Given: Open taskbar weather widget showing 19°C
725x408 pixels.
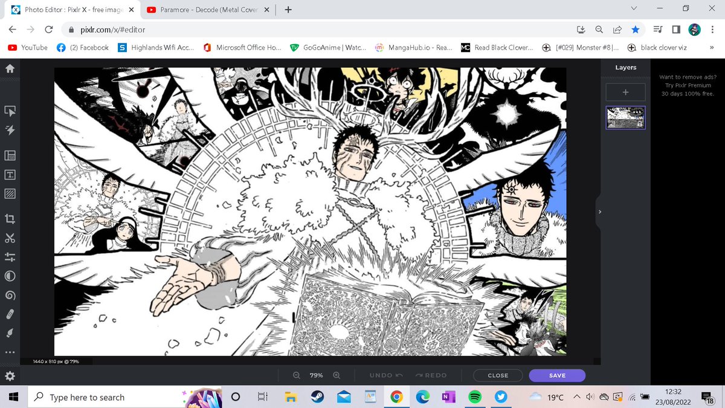Looking at the screenshot, I should [x=546, y=397].
